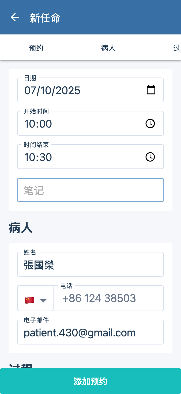Image resolution: width=181 pixels, height=394 pixels.
Task: Click the clock icon for 时间结束
Action: (x=150, y=157)
